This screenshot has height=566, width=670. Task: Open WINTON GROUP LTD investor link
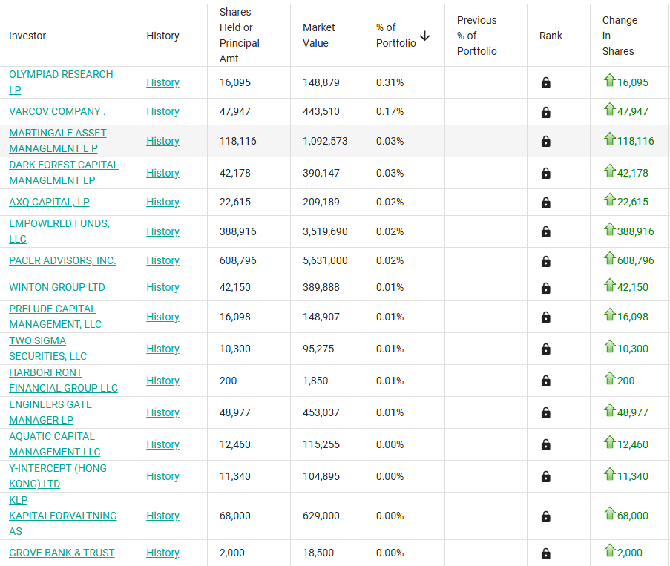[57, 287]
